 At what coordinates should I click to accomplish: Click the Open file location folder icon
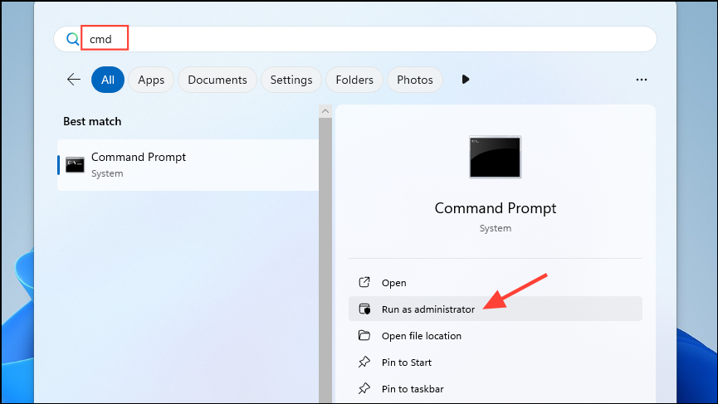tap(364, 335)
